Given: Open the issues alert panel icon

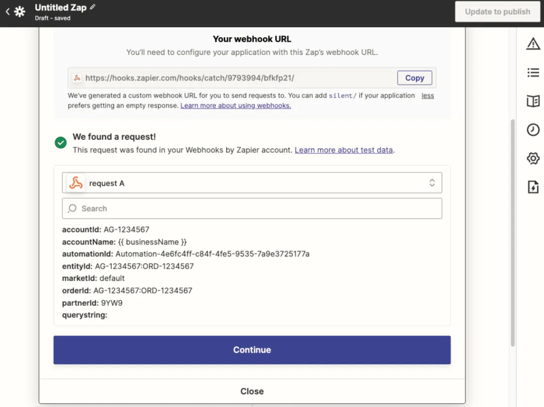Looking at the screenshot, I should [x=533, y=44].
